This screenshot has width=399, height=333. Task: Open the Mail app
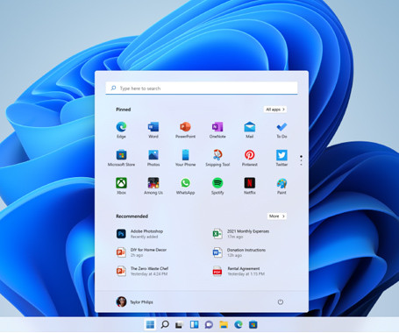[x=250, y=130]
